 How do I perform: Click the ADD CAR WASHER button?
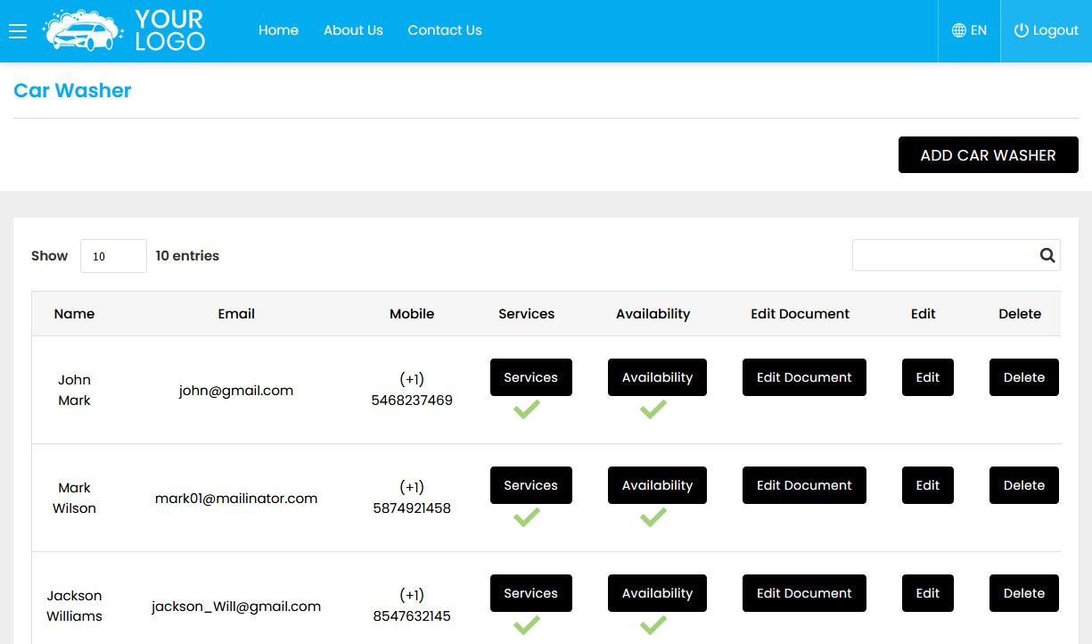click(x=989, y=155)
